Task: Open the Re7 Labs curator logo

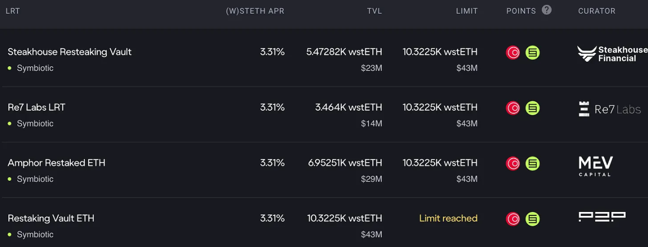Action: tap(609, 109)
